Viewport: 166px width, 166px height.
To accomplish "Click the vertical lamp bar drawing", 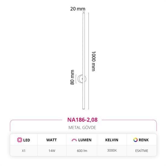I will 84,61.
